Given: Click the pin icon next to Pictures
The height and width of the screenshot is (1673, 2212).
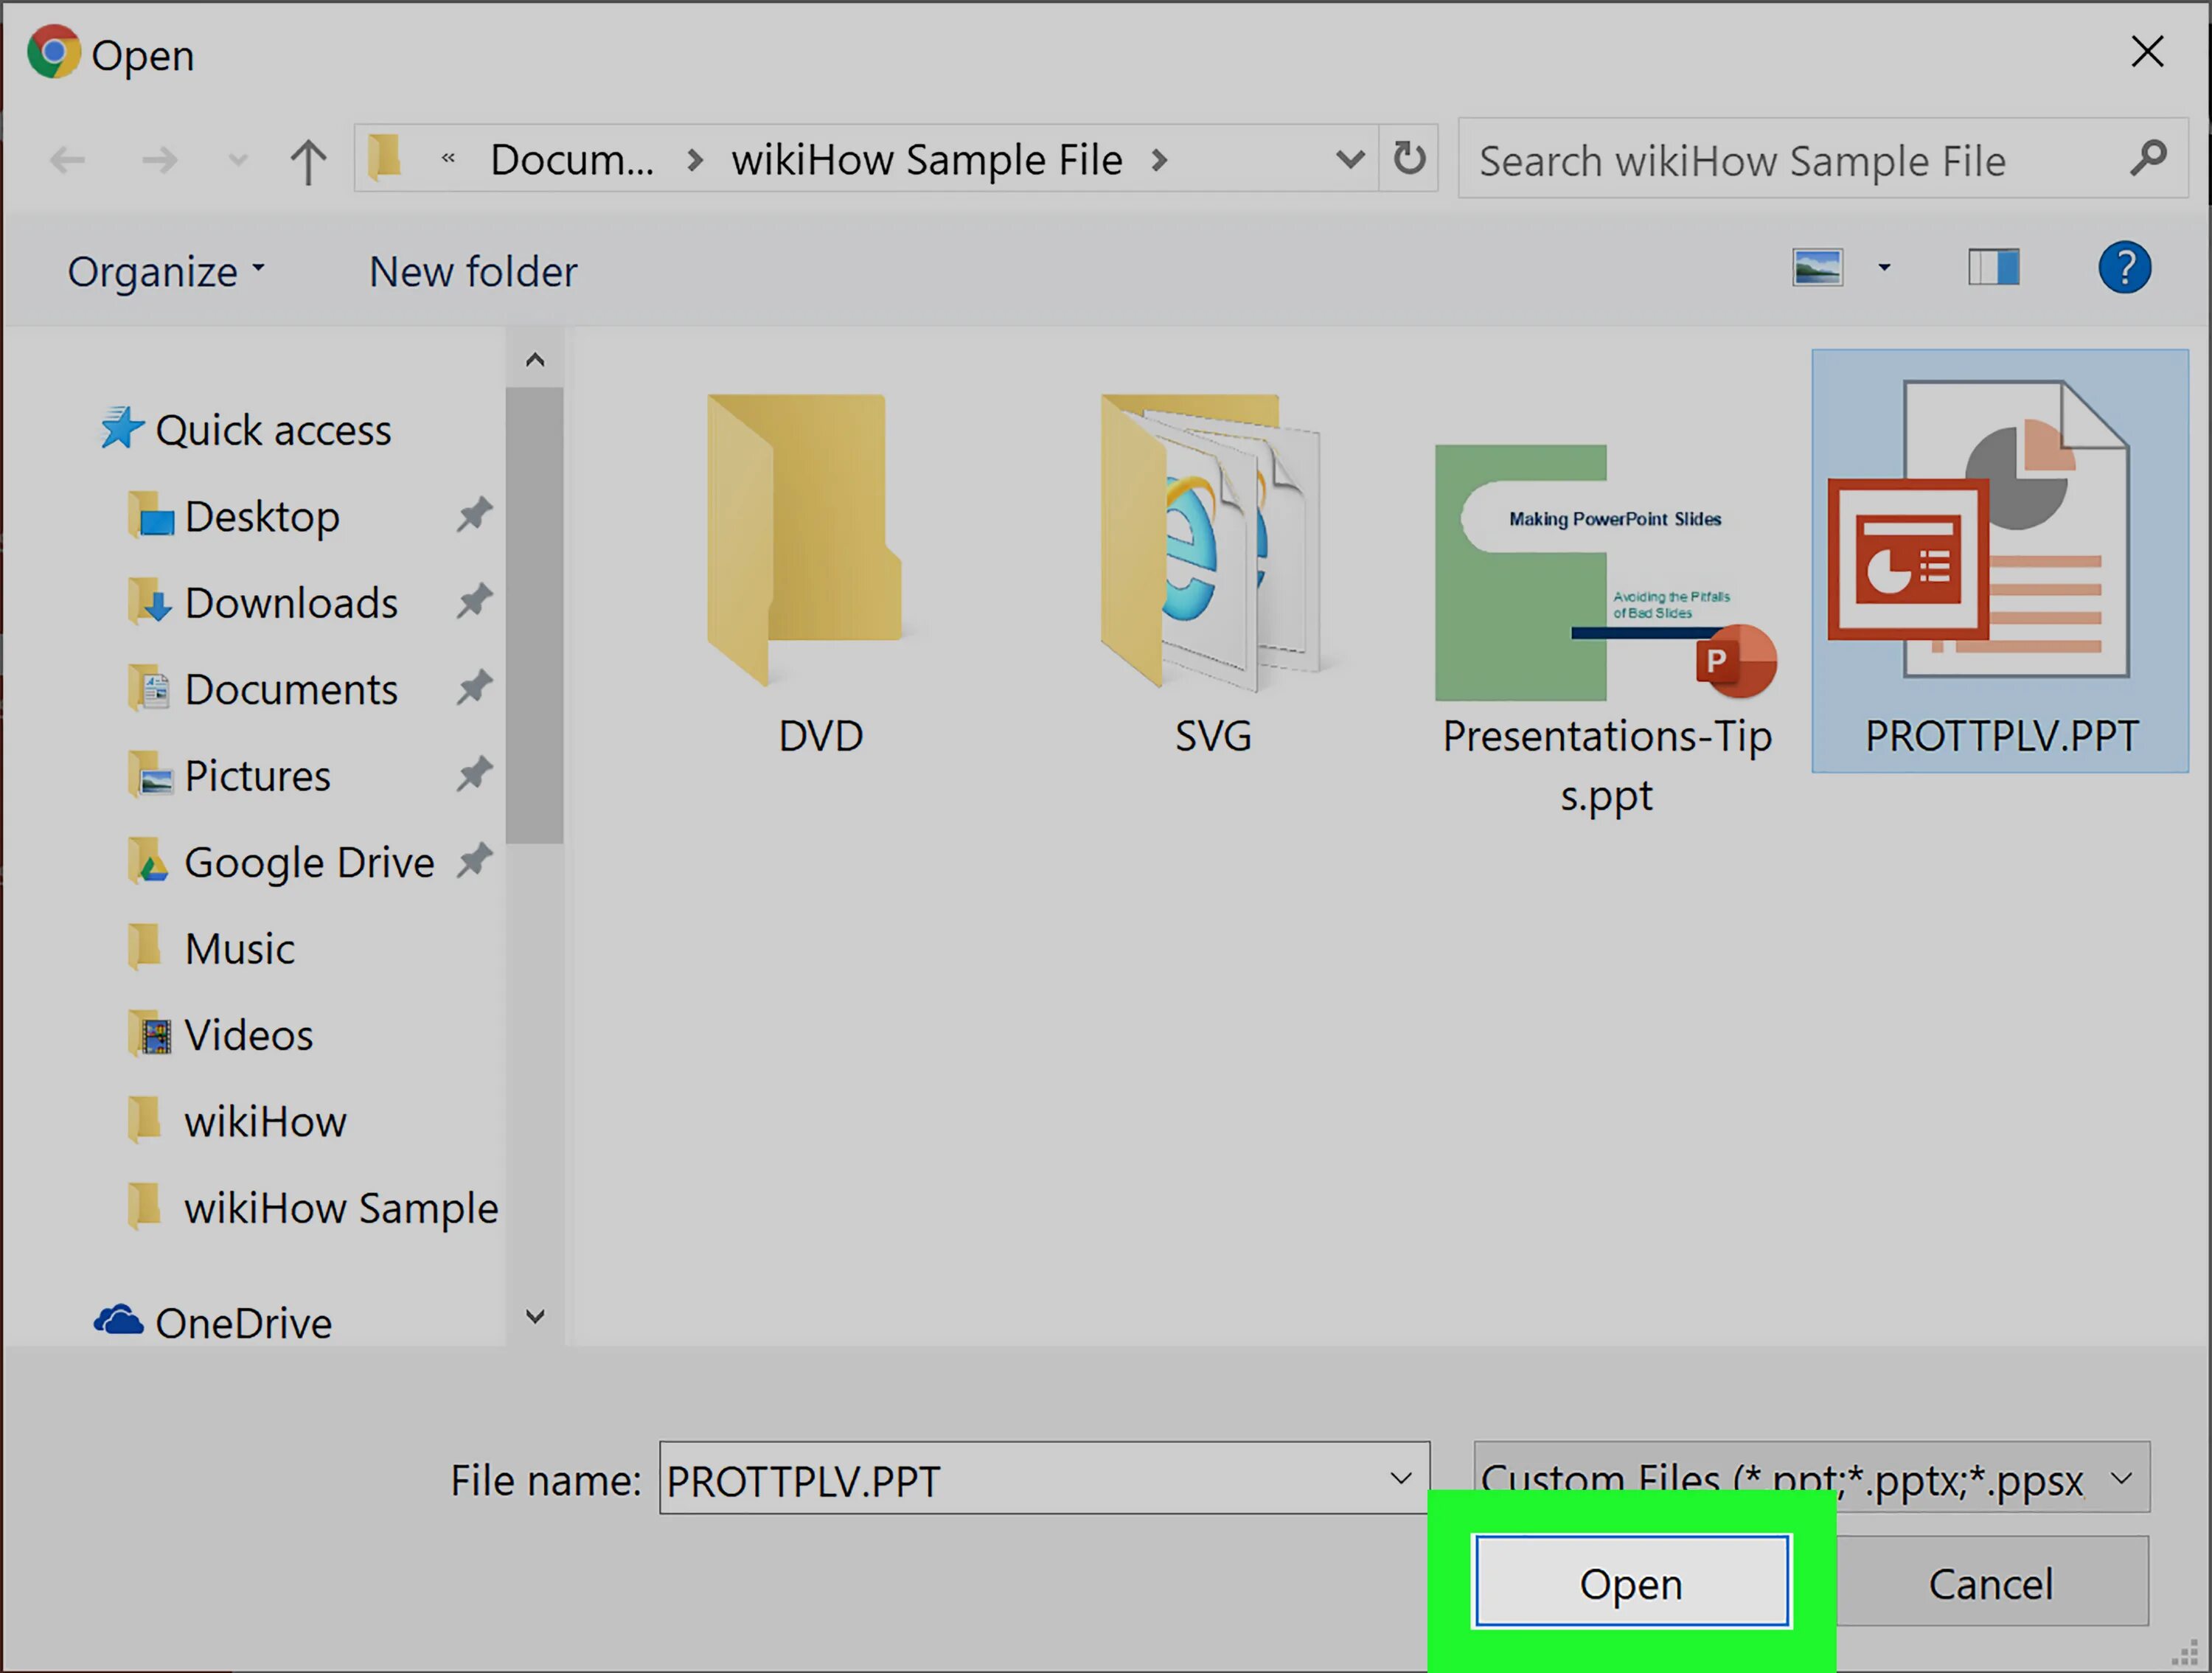Looking at the screenshot, I should 475,774.
